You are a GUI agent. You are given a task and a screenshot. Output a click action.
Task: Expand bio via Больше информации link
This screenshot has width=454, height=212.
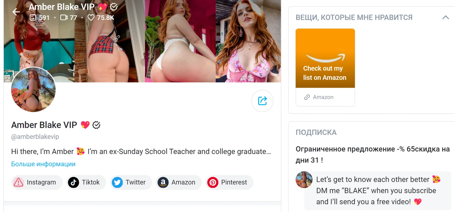(x=43, y=164)
